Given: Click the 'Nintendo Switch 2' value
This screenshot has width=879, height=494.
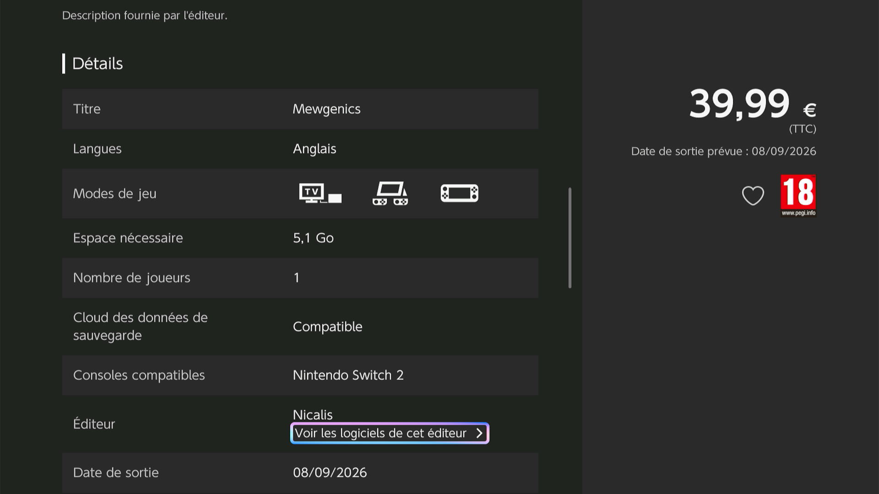Looking at the screenshot, I should (348, 375).
